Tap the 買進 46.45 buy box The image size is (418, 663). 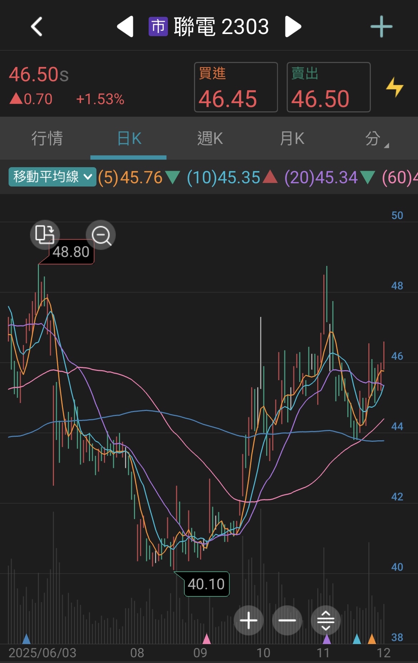click(x=236, y=87)
